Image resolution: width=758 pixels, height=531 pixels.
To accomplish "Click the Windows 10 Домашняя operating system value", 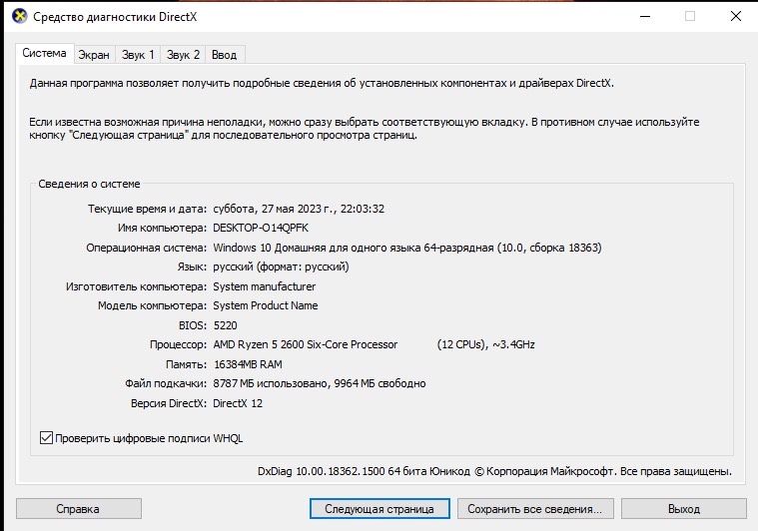I will point(407,248).
